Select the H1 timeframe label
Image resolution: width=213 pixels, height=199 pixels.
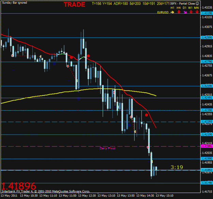pos(172,8)
